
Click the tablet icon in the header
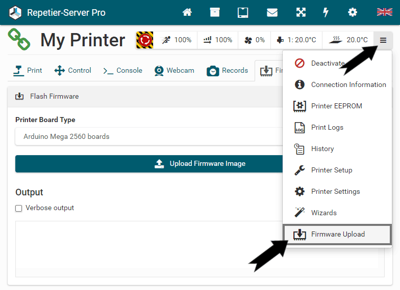pos(243,12)
